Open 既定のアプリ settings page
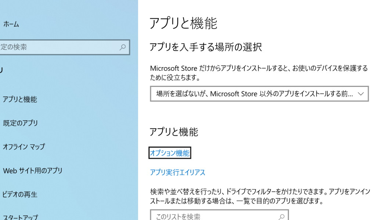Image resolution: width=376 pixels, height=220 pixels. (x=20, y=123)
